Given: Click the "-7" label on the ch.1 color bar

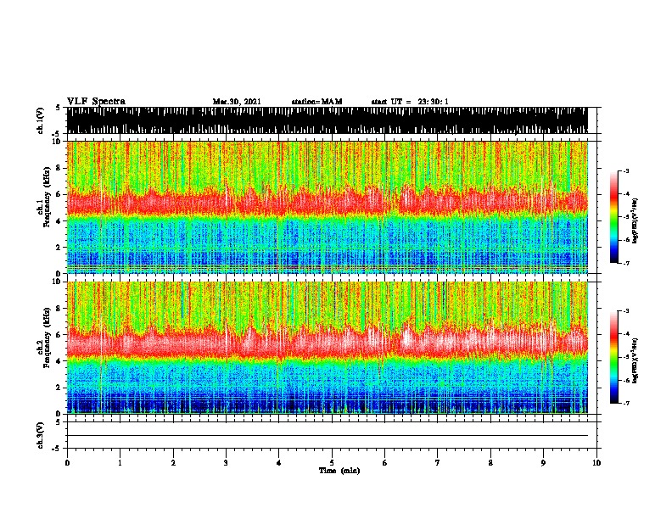Looking at the screenshot, I should point(626,263).
